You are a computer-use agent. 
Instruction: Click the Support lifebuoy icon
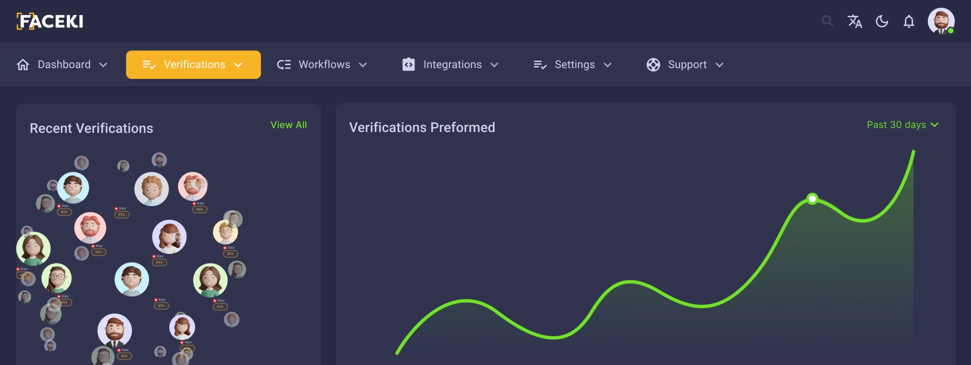tap(653, 65)
